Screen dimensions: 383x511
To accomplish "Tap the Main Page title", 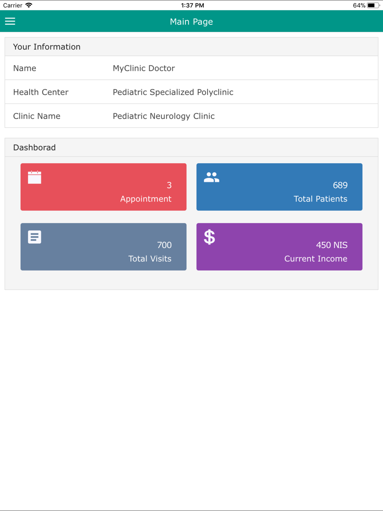I will (x=191, y=22).
